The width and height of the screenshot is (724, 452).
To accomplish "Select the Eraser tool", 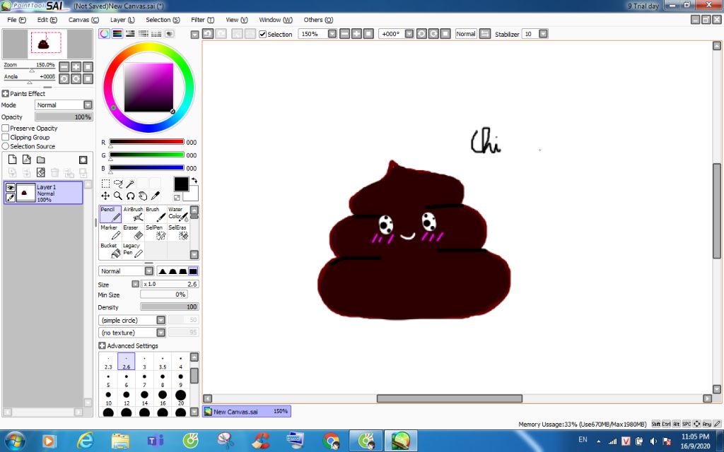I will 133,232.
